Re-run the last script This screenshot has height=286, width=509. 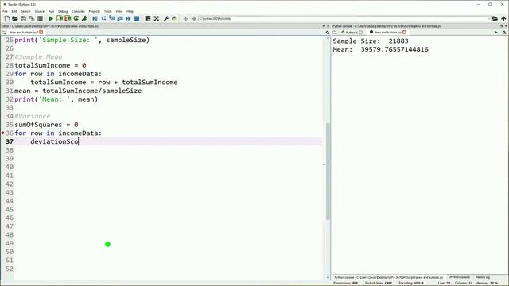[76, 19]
